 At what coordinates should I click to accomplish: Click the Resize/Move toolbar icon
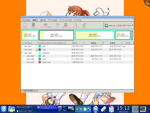tap(45, 24)
